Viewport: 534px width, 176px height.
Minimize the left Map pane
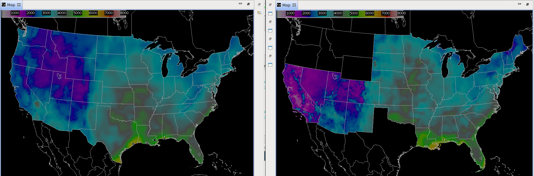click(x=240, y=4)
